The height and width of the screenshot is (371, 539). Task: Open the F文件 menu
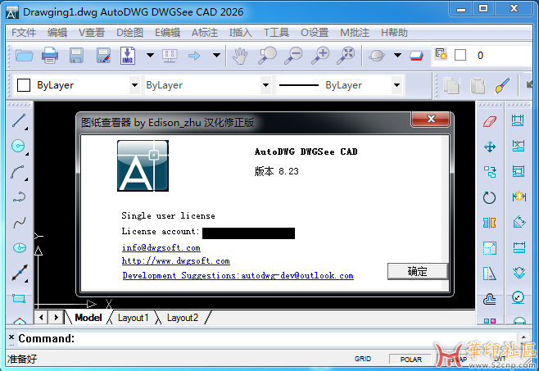(24, 33)
